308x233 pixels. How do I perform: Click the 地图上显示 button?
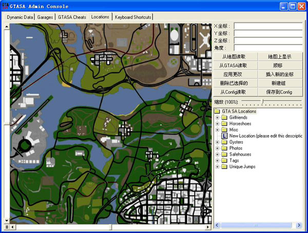click(x=280, y=57)
